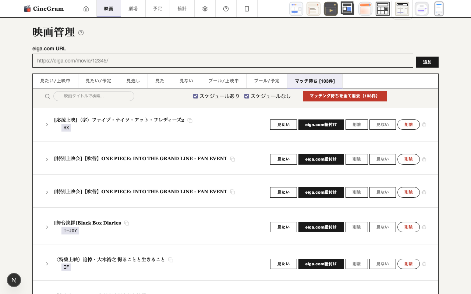
Task: Click the home icon in the navigation bar
Action: pos(86,8)
